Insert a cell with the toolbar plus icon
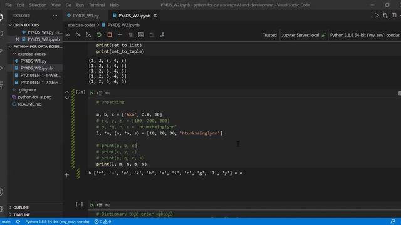This screenshot has height=225, width=401. (x=120, y=35)
